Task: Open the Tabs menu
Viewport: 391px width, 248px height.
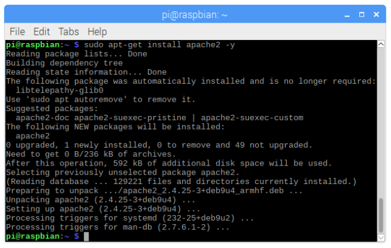Action: click(x=69, y=31)
